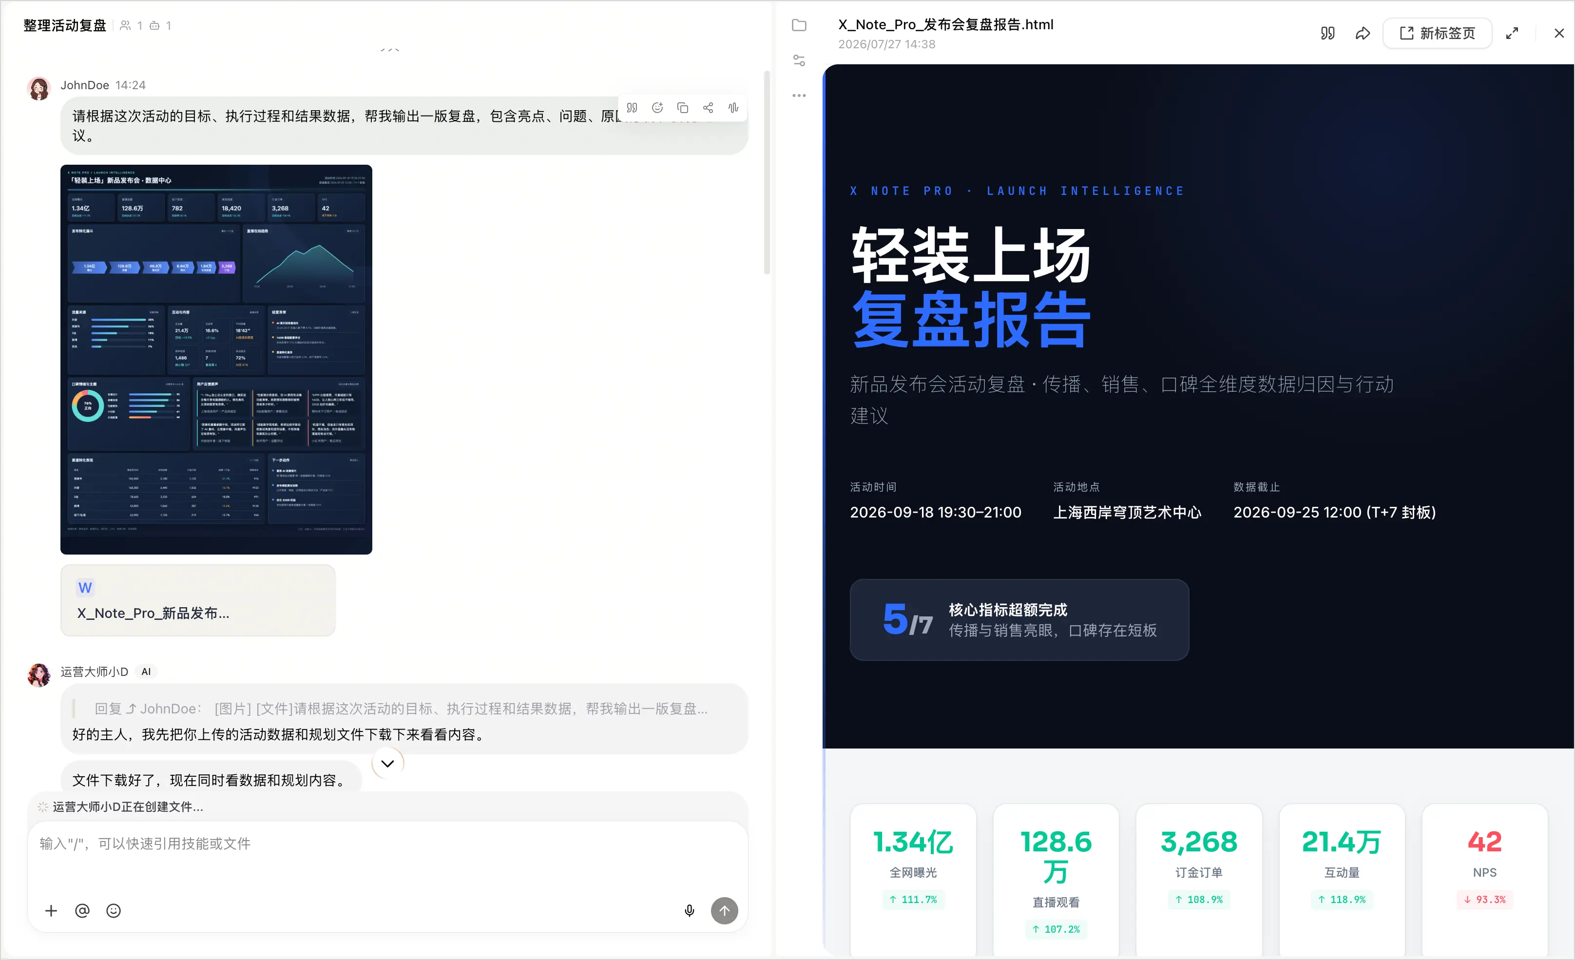Screen dimensions: 1575x960
Task: Click the 整理活动复盘 chat title
Action: point(64,25)
